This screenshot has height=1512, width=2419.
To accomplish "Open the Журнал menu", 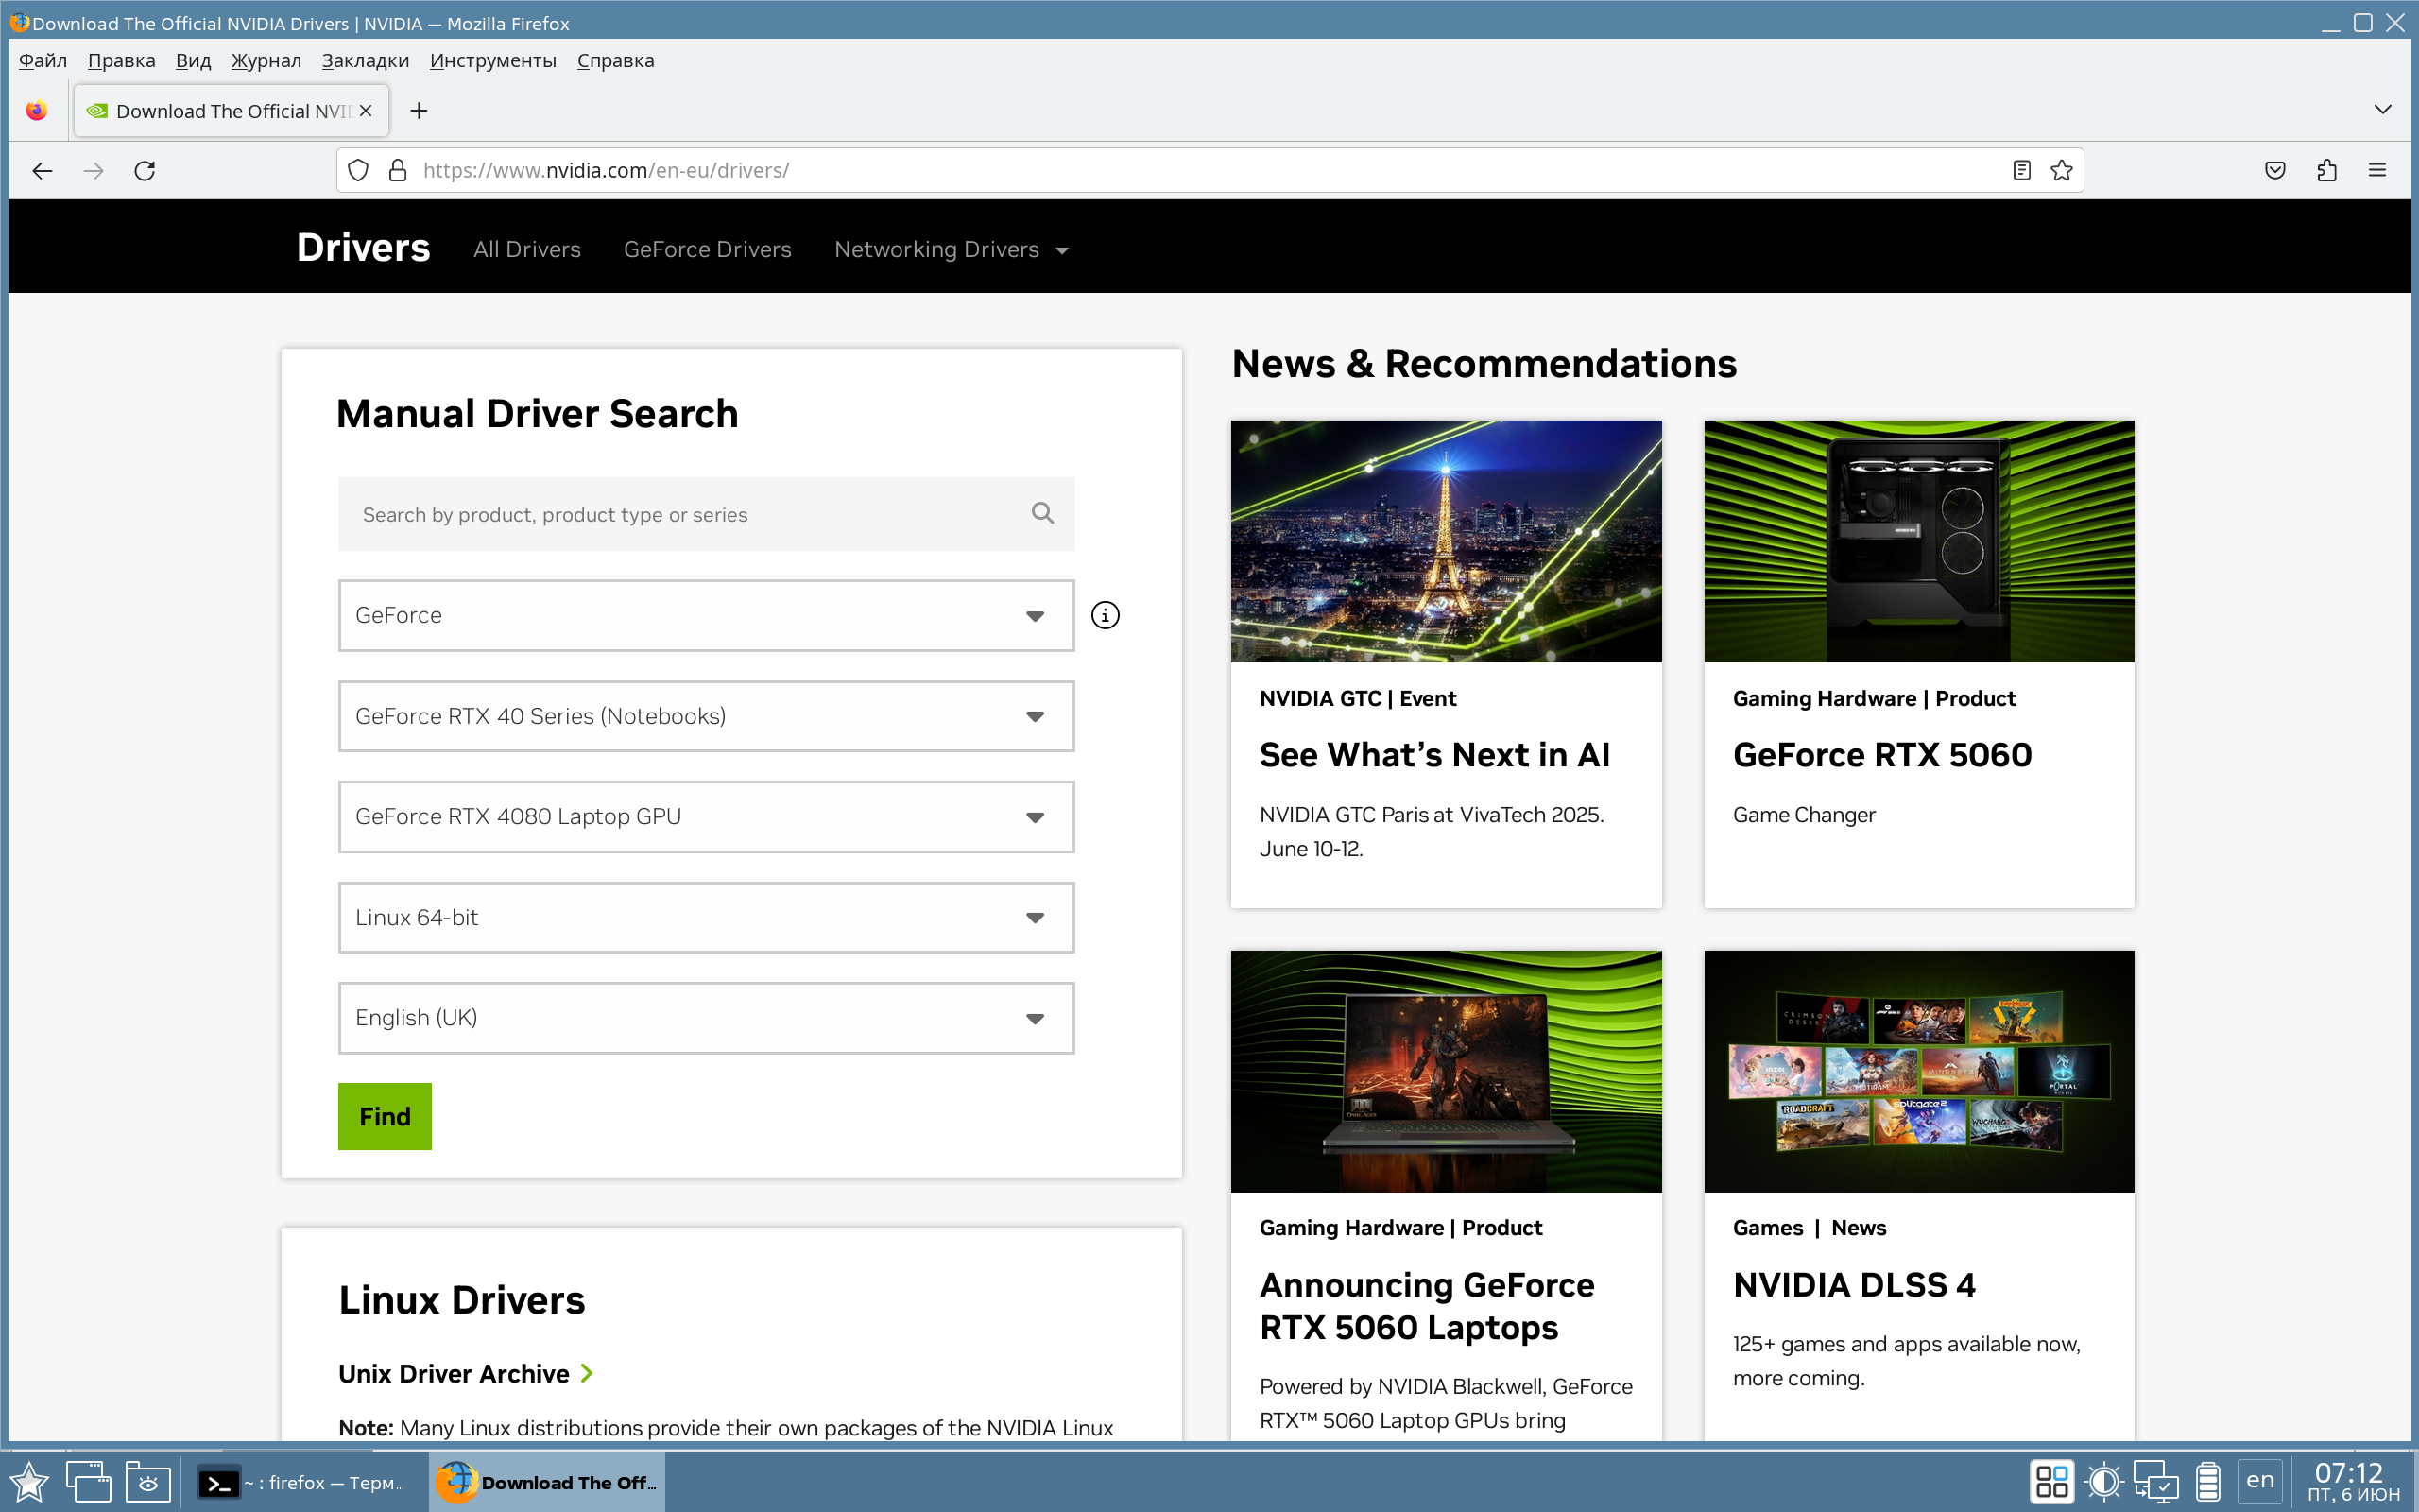I will point(266,60).
